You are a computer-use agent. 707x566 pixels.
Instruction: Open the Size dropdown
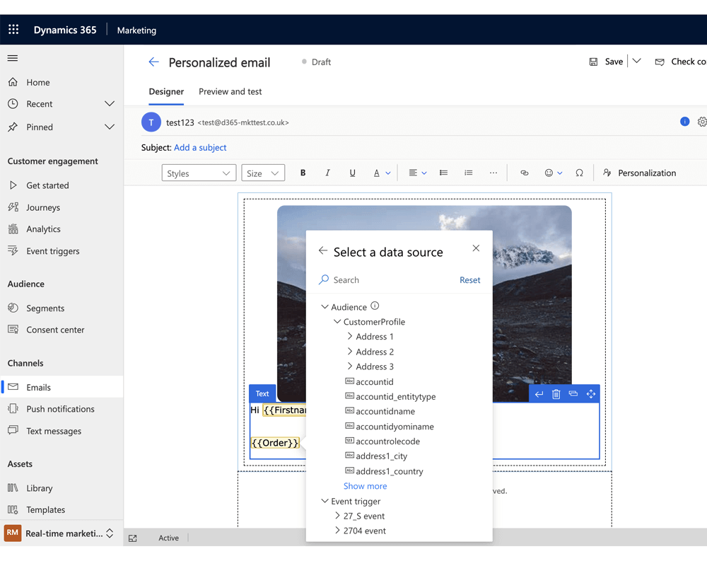tap(263, 173)
